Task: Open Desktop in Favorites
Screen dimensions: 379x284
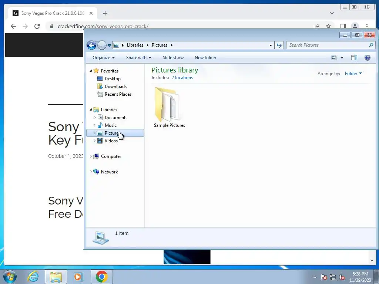Action: (113, 79)
